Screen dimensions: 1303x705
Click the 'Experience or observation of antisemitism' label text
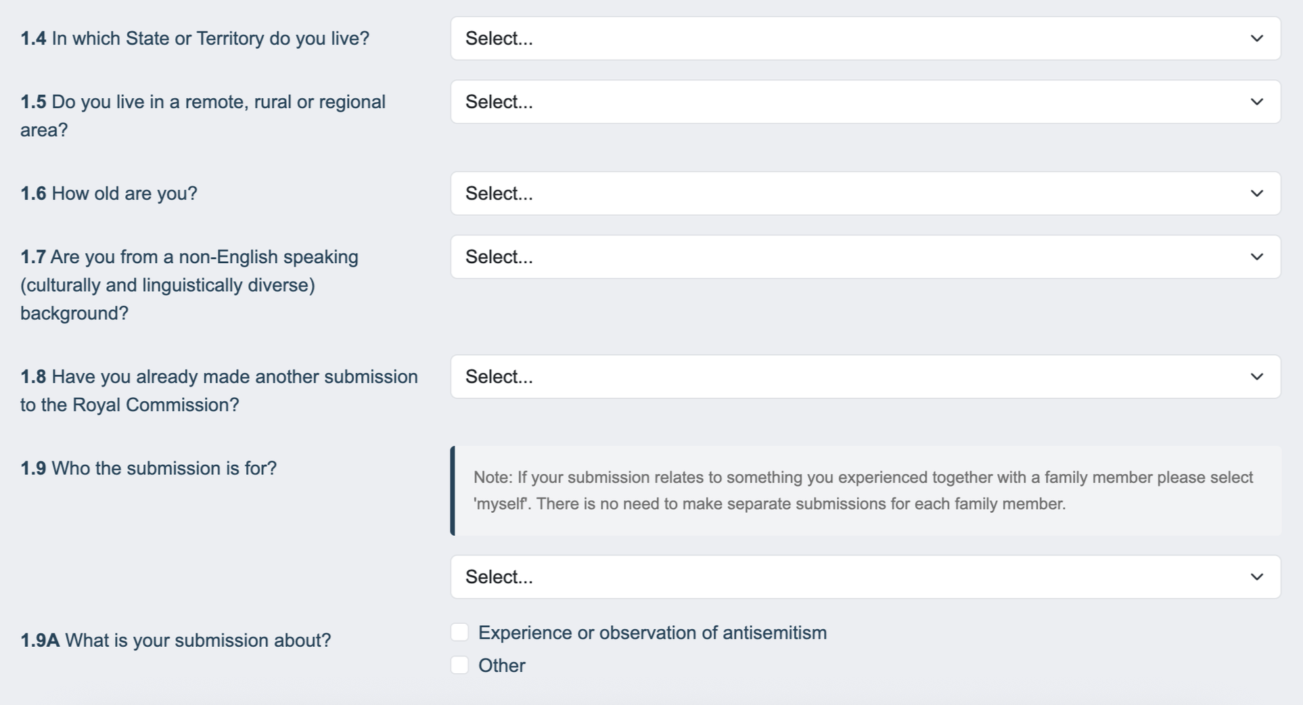(652, 633)
